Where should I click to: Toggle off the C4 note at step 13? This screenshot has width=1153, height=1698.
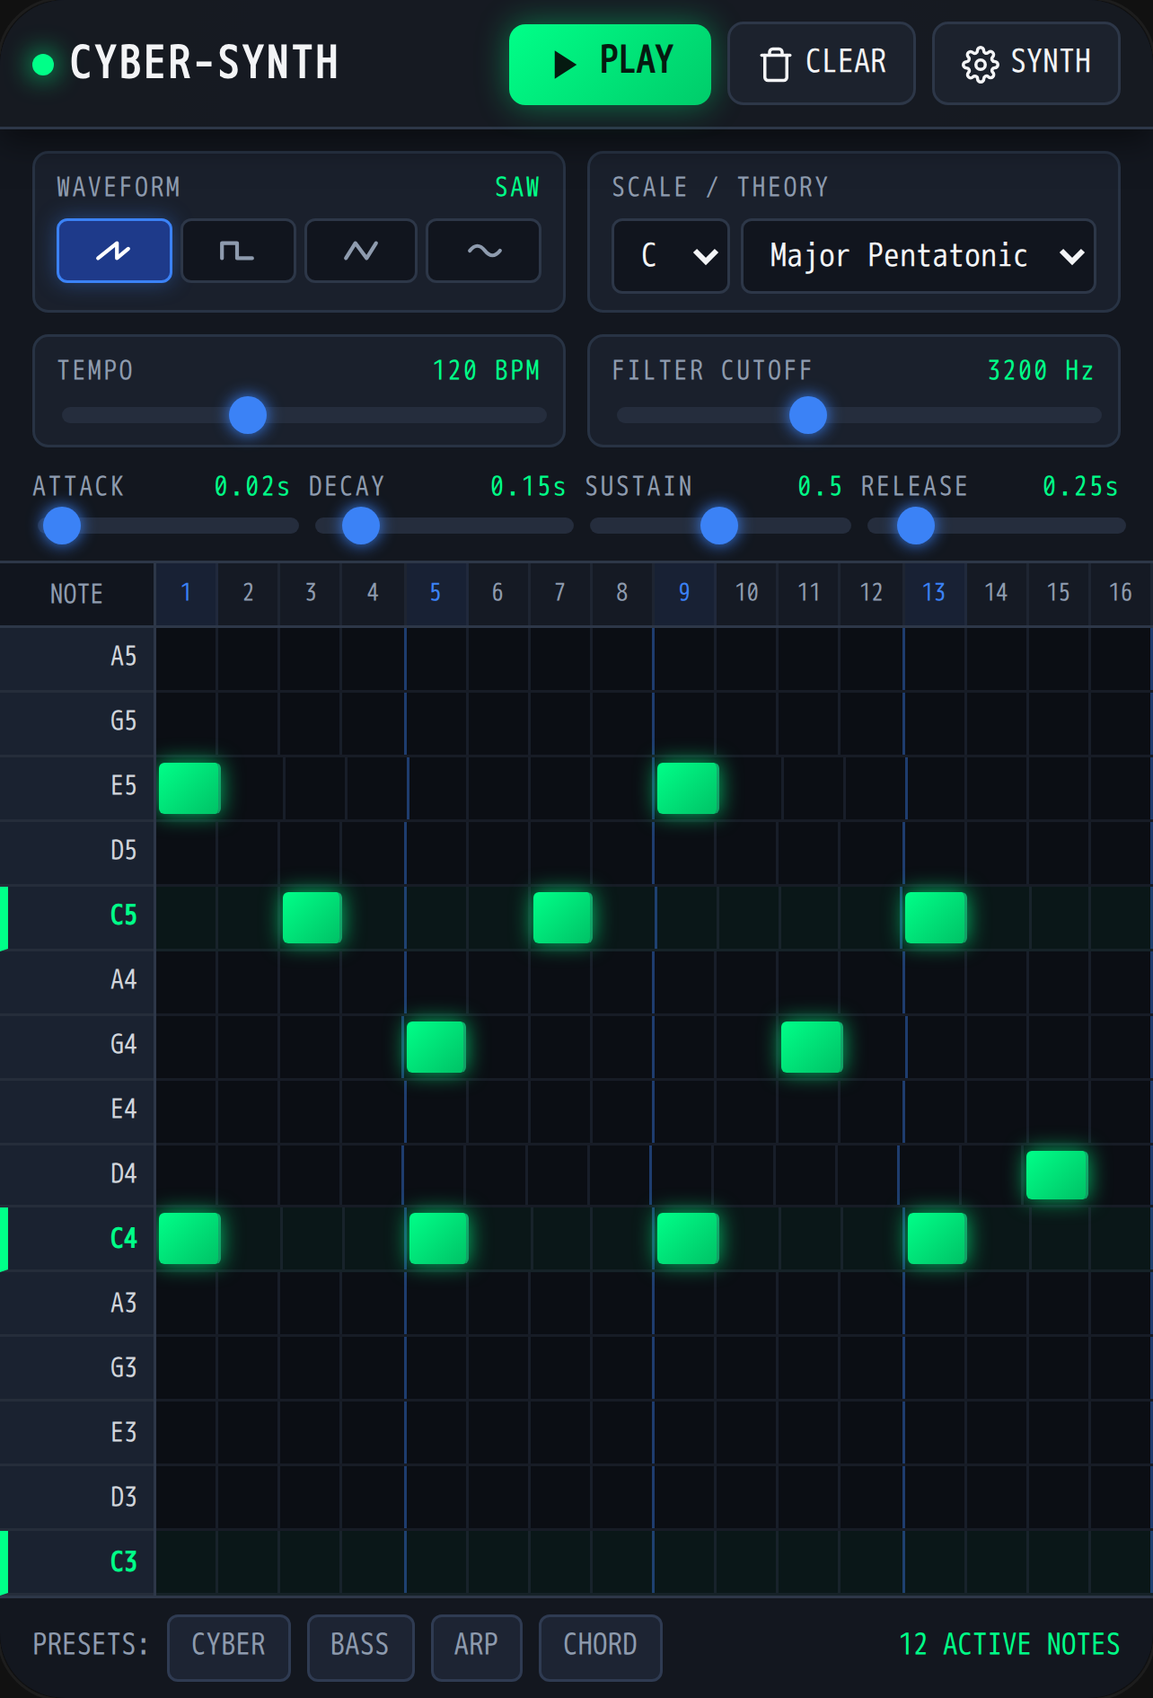(937, 1239)
